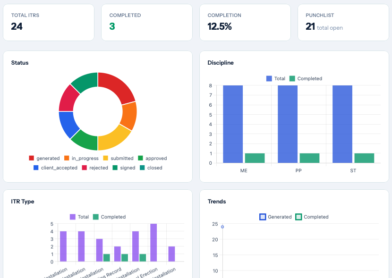This screenshot has height=278, width=392.
Task: Click the '25' y-axis label in Trends
Action: pyautogui.click(x=215, y=224)
